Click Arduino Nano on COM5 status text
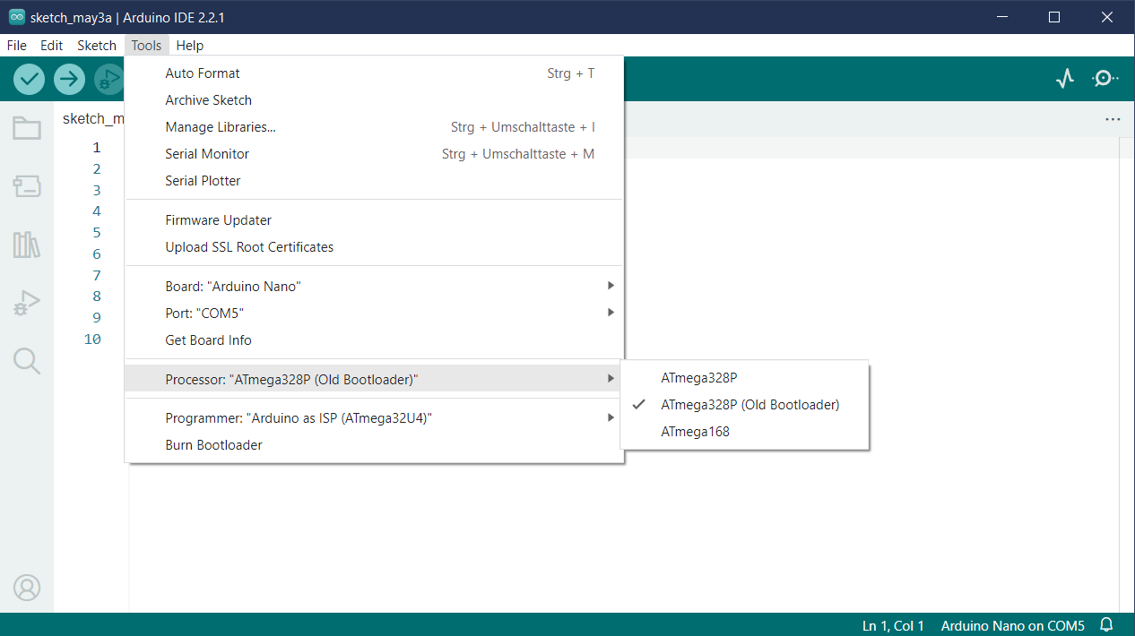The width and height of the screenshot is (1135, 636). 1013,625
